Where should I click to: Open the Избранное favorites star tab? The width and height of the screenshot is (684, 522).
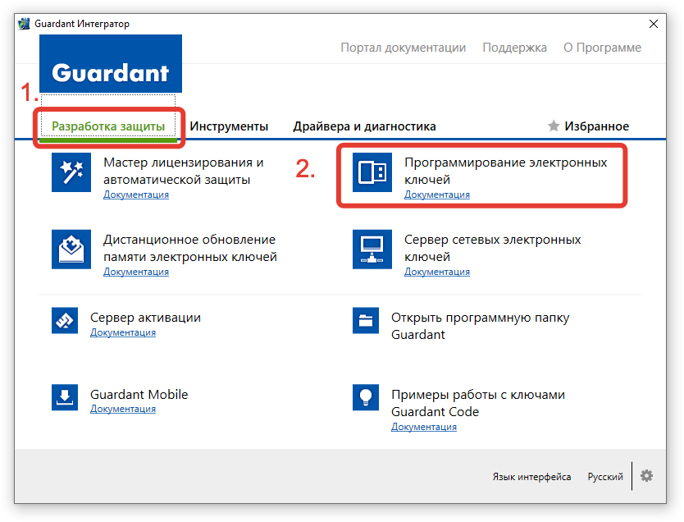point(588,126)
